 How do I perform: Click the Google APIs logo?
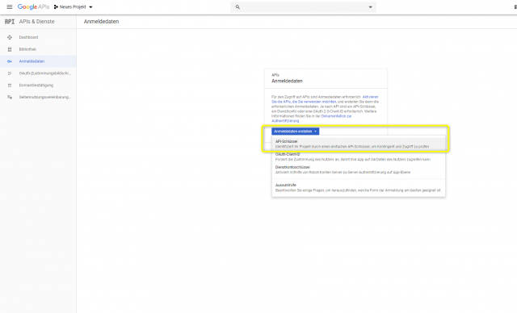(x=33, y=7)
